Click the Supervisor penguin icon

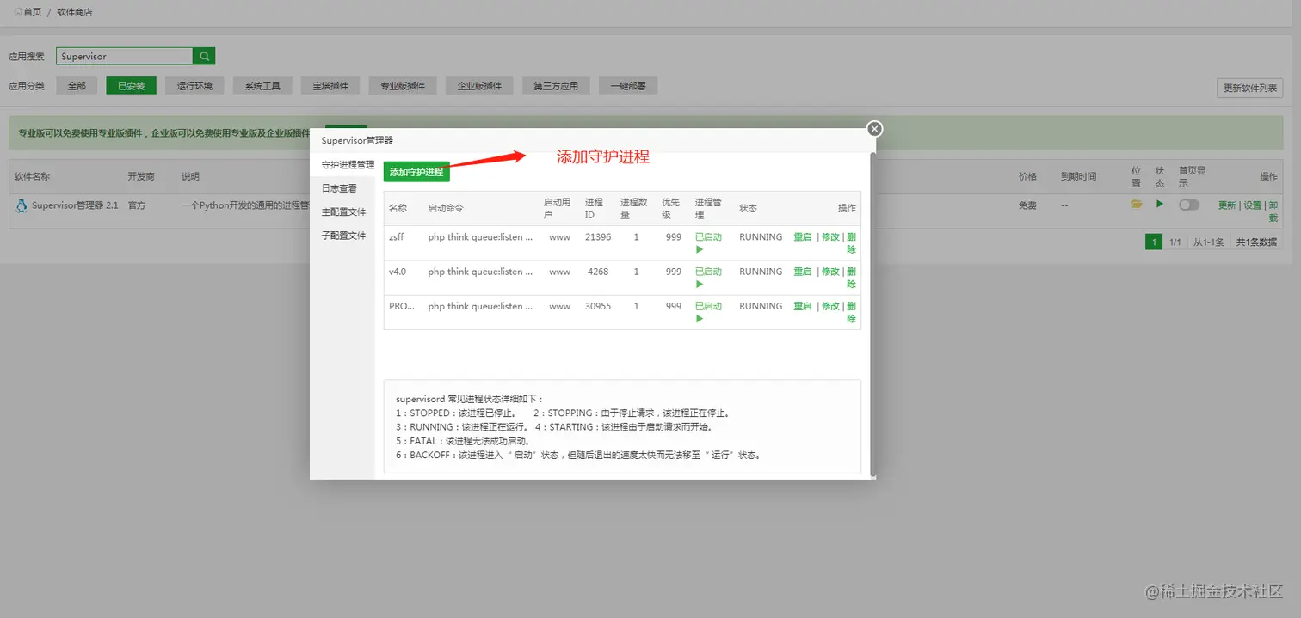coord(22,205)
